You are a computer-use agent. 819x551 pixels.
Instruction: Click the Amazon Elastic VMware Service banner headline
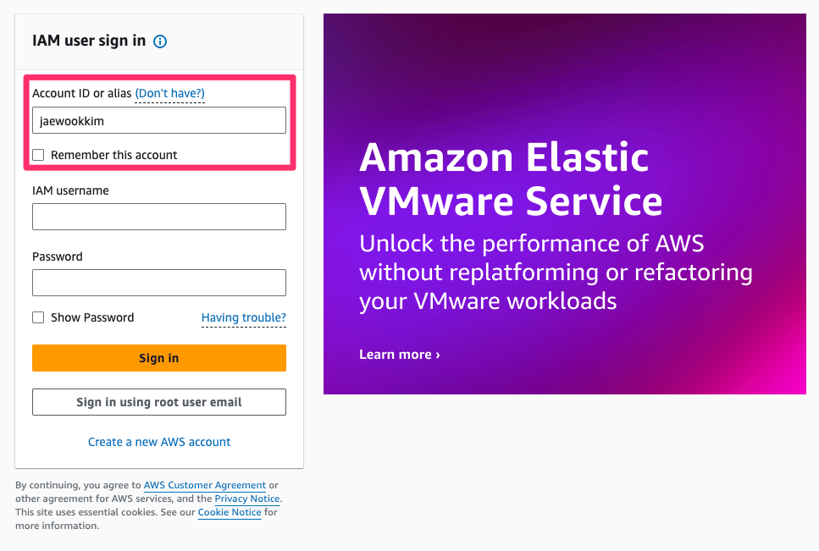pyautogui.click(x=511, y=179)
